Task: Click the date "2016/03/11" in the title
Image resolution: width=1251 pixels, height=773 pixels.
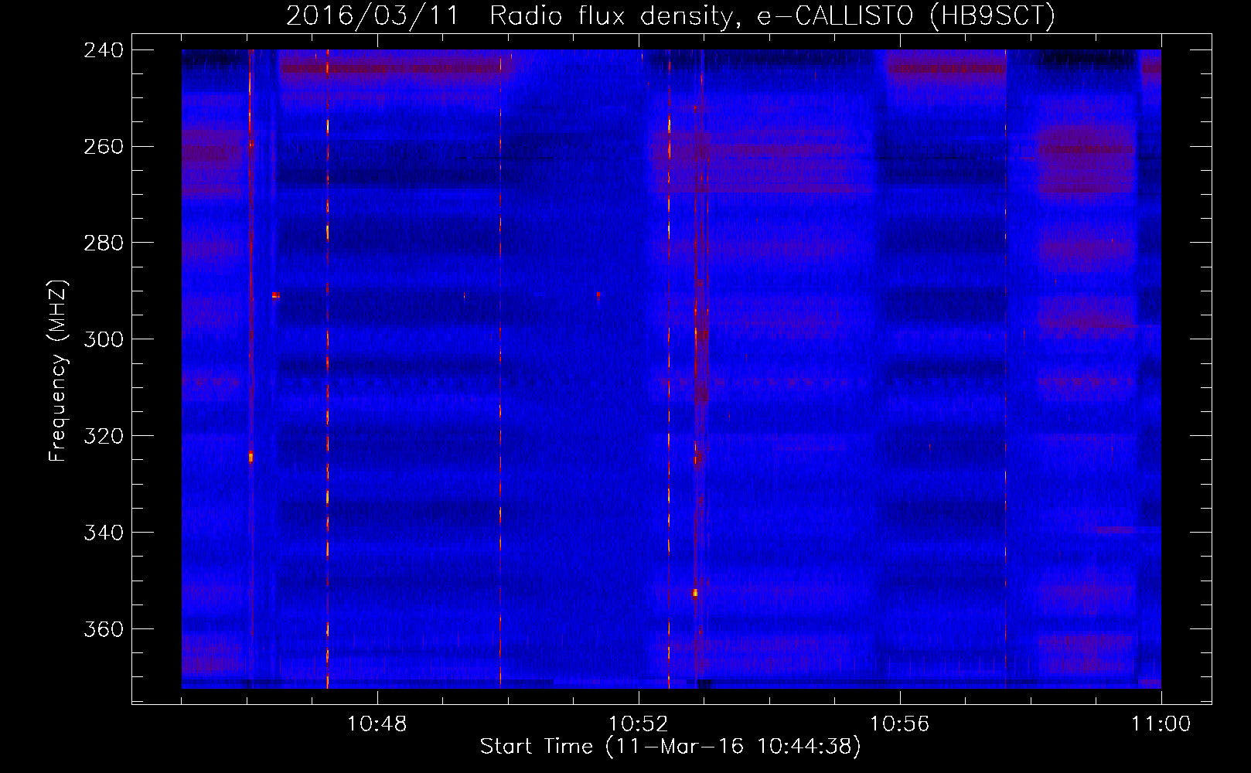Action: pyautogui.click(x=373, y=15)
